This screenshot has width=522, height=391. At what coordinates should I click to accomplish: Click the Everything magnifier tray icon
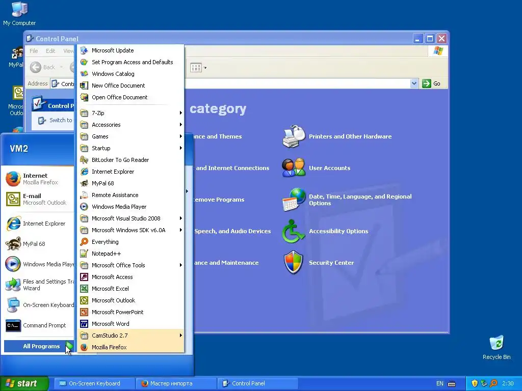493,383
